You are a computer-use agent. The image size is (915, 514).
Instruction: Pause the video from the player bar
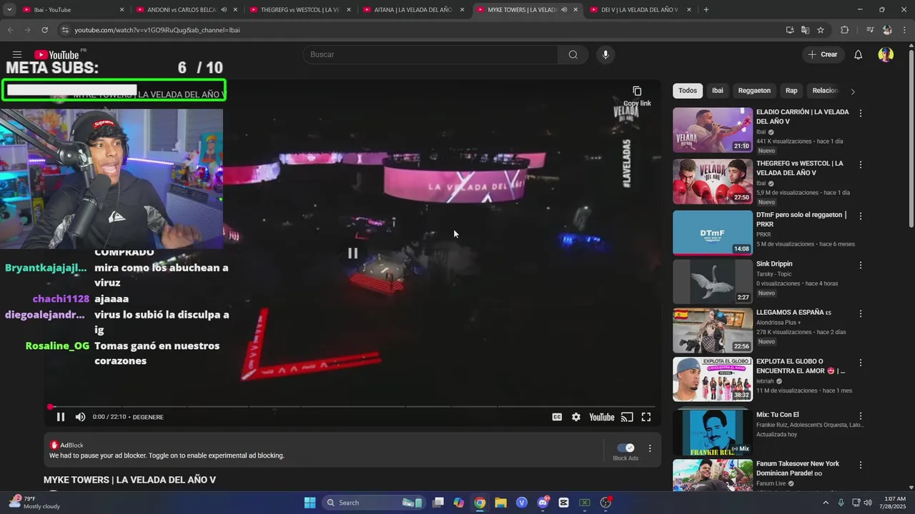61,417
